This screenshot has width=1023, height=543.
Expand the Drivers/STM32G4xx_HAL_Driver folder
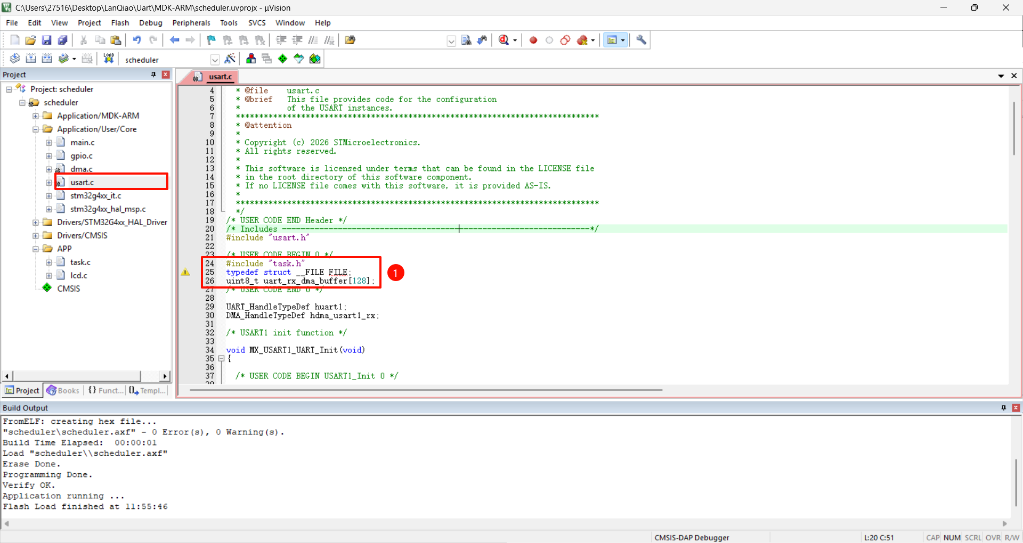[36, 223]
